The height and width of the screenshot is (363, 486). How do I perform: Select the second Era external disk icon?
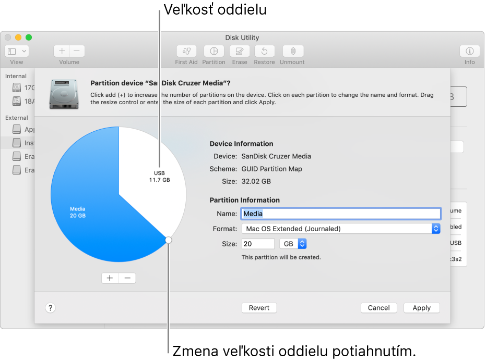coord(17,170)
